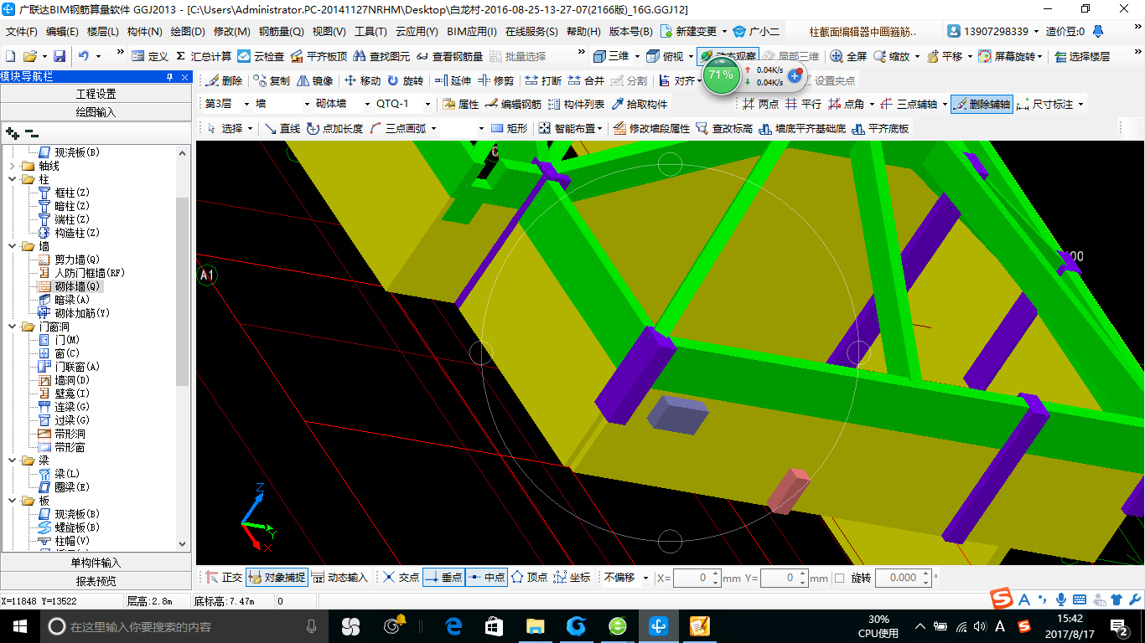This screenshot has width=1145, height=643.
Task: Click 平齐板顶 align to slab top tool
Action: (x=318, y=56)
